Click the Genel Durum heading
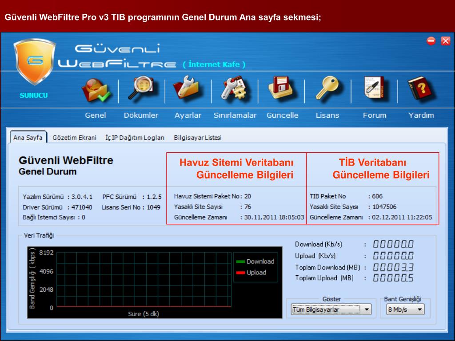The image size is (455, 341). [x=48, y=172]
